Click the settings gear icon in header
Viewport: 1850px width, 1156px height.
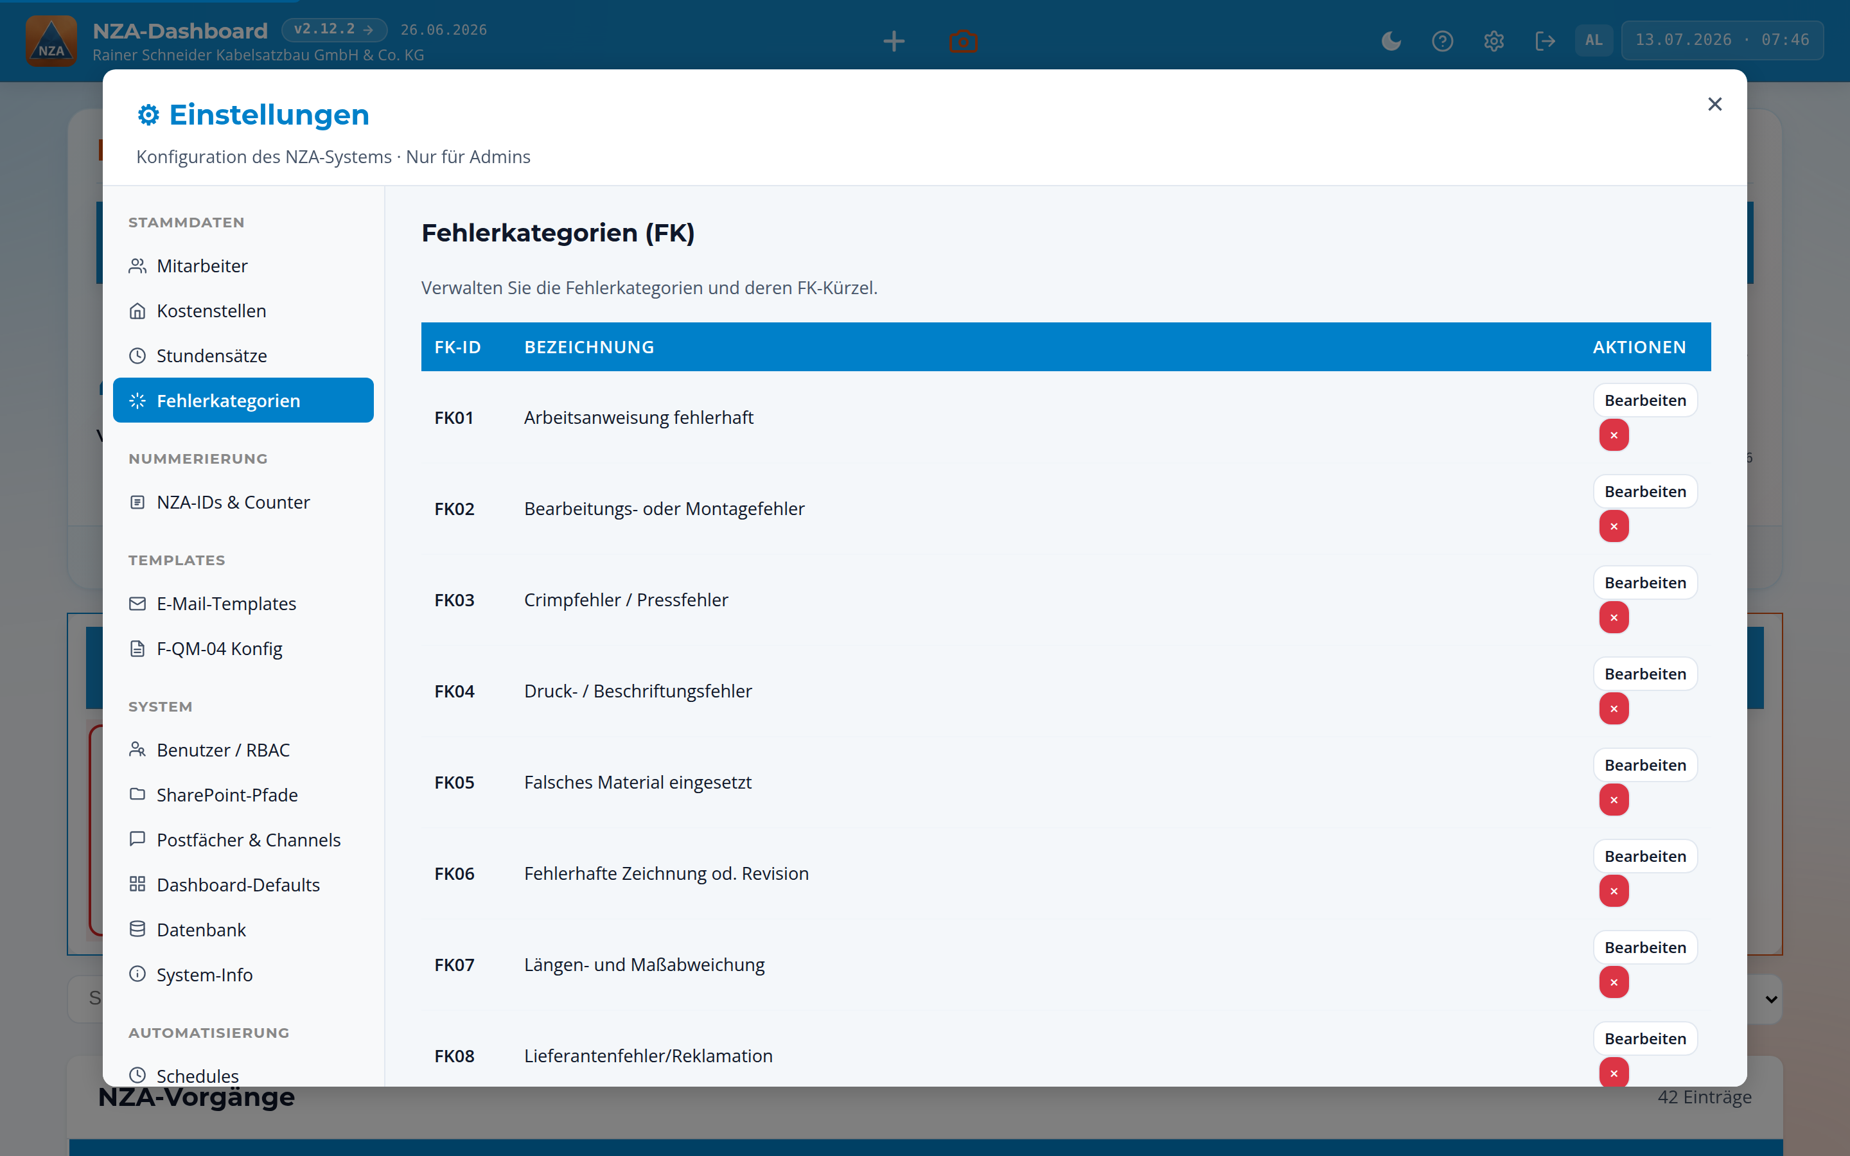[1493, 40]
